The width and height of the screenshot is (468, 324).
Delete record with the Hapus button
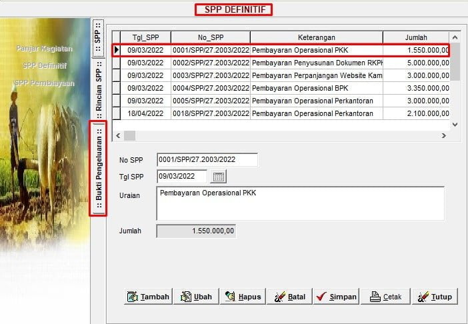243,297
